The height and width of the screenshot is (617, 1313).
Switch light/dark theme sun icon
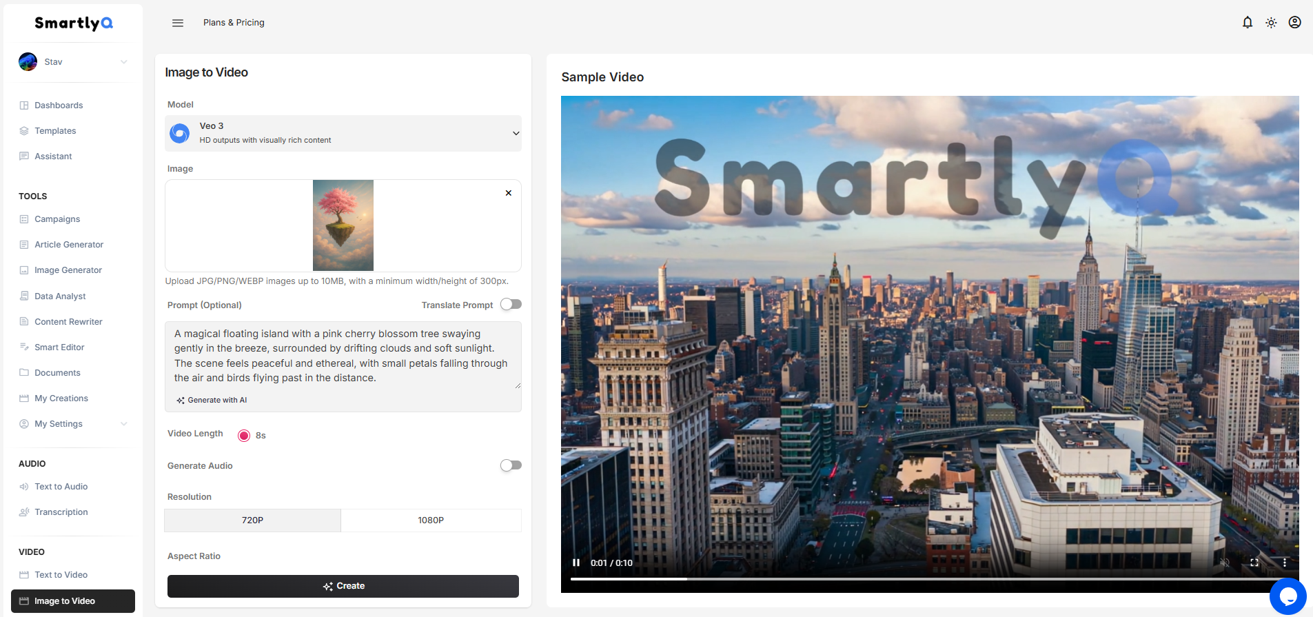point(1271,23)
